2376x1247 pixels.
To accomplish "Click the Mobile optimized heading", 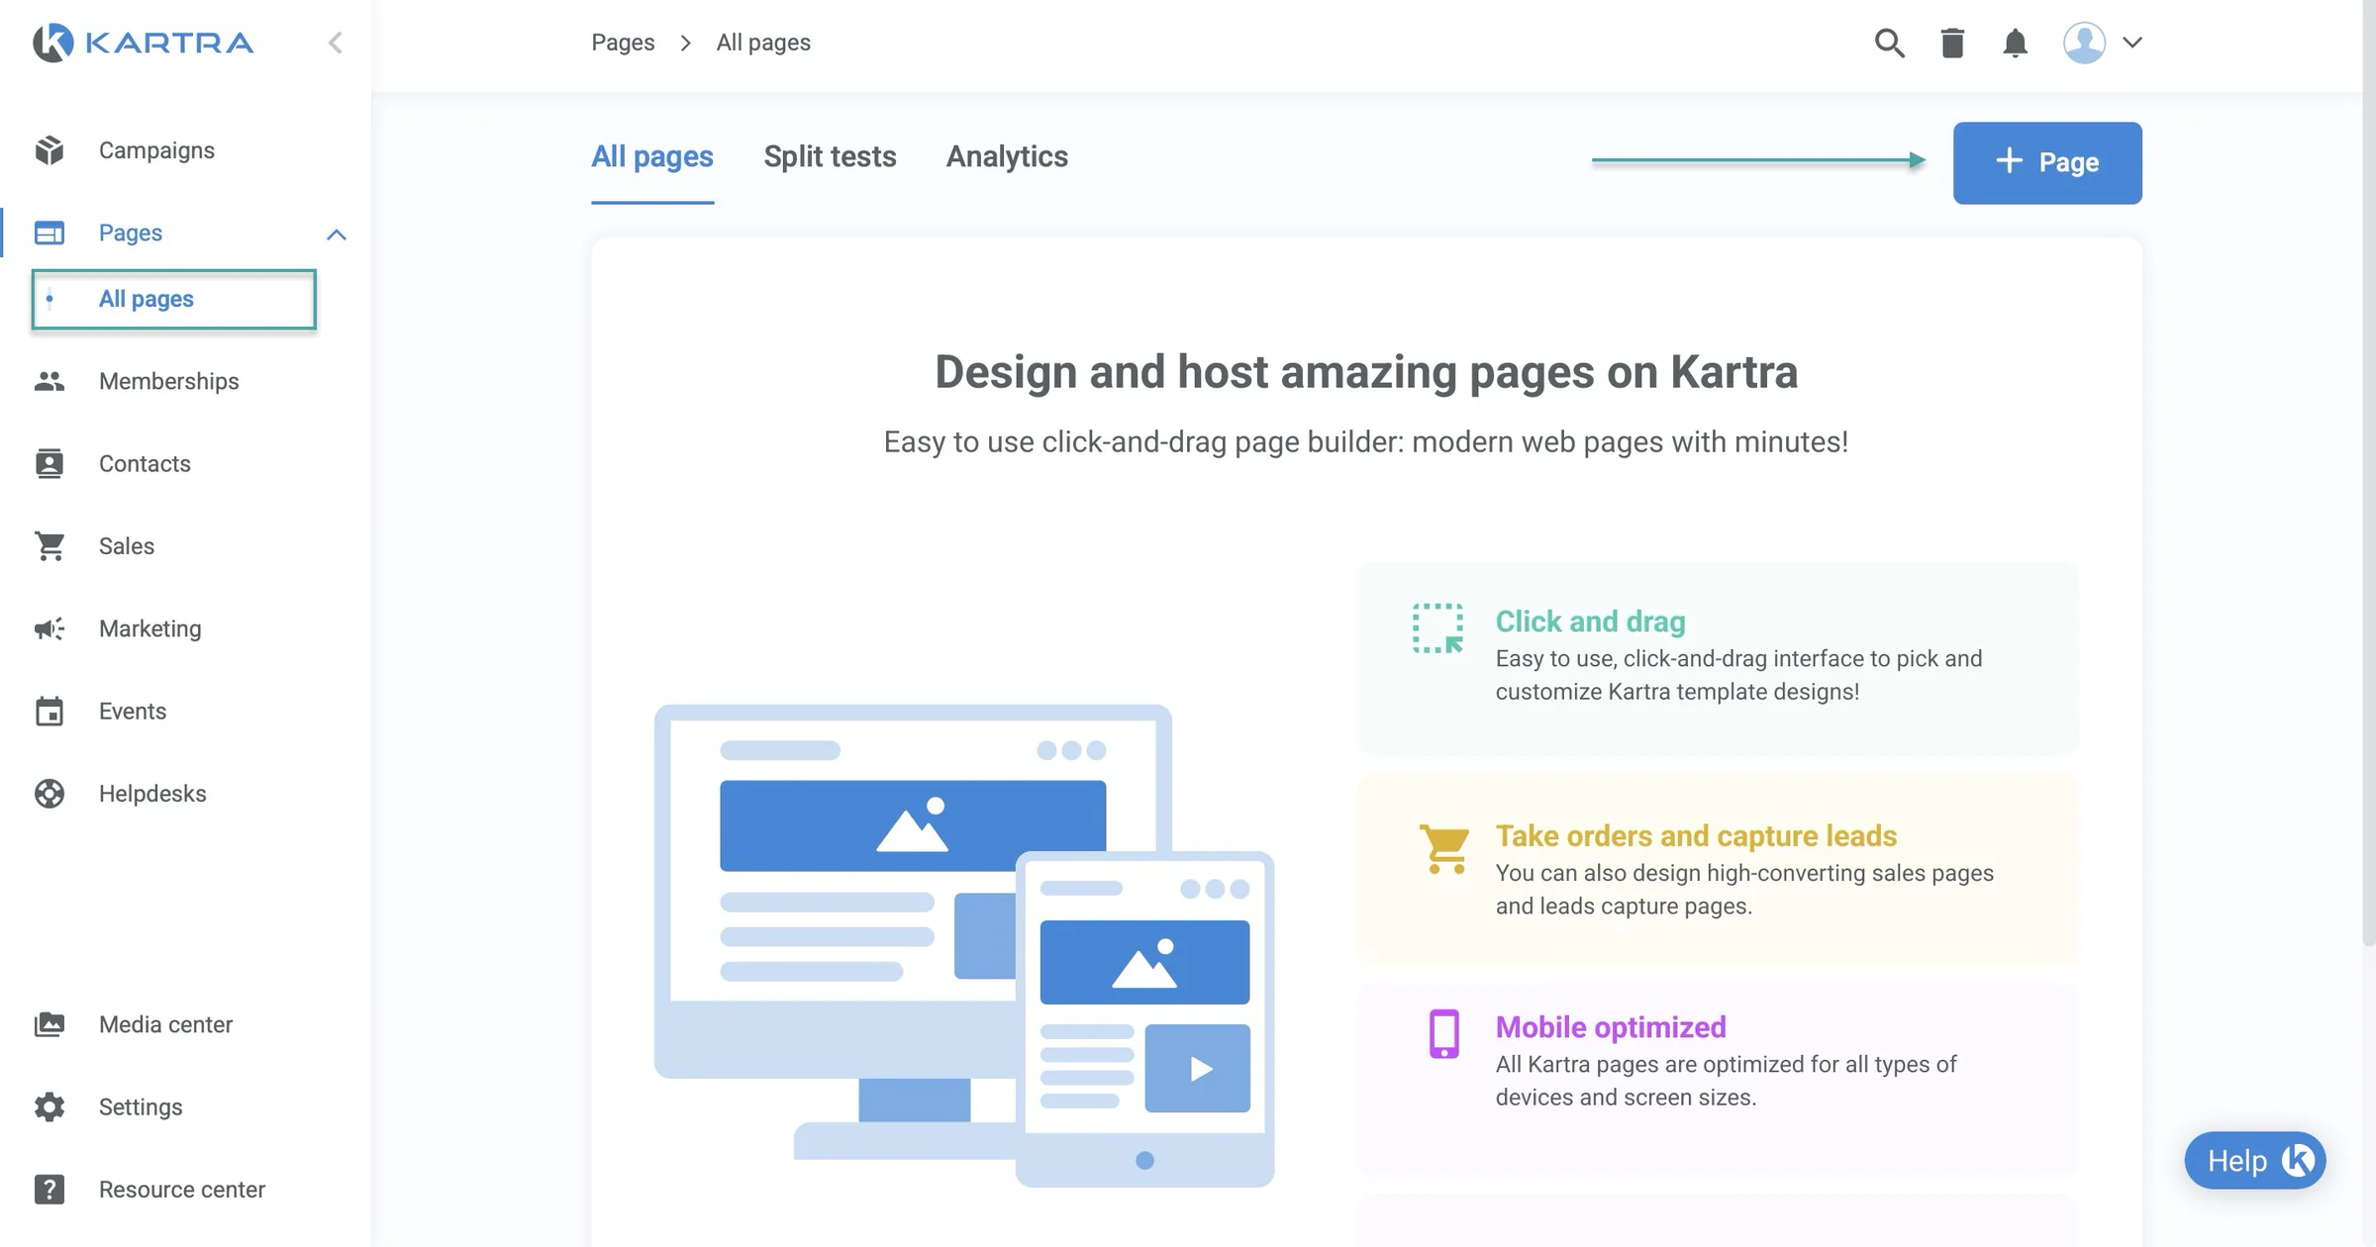I will pos(1611,1027).
